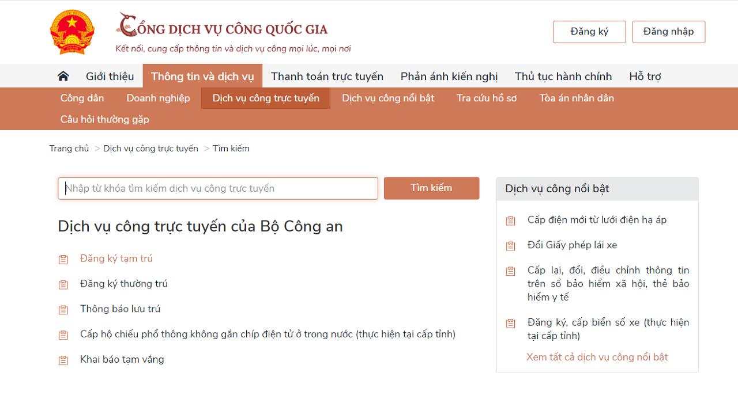Viewport: 738px width, 403px height.
Task: Click the Tìm kiếm search button
Action: (431, 188)
